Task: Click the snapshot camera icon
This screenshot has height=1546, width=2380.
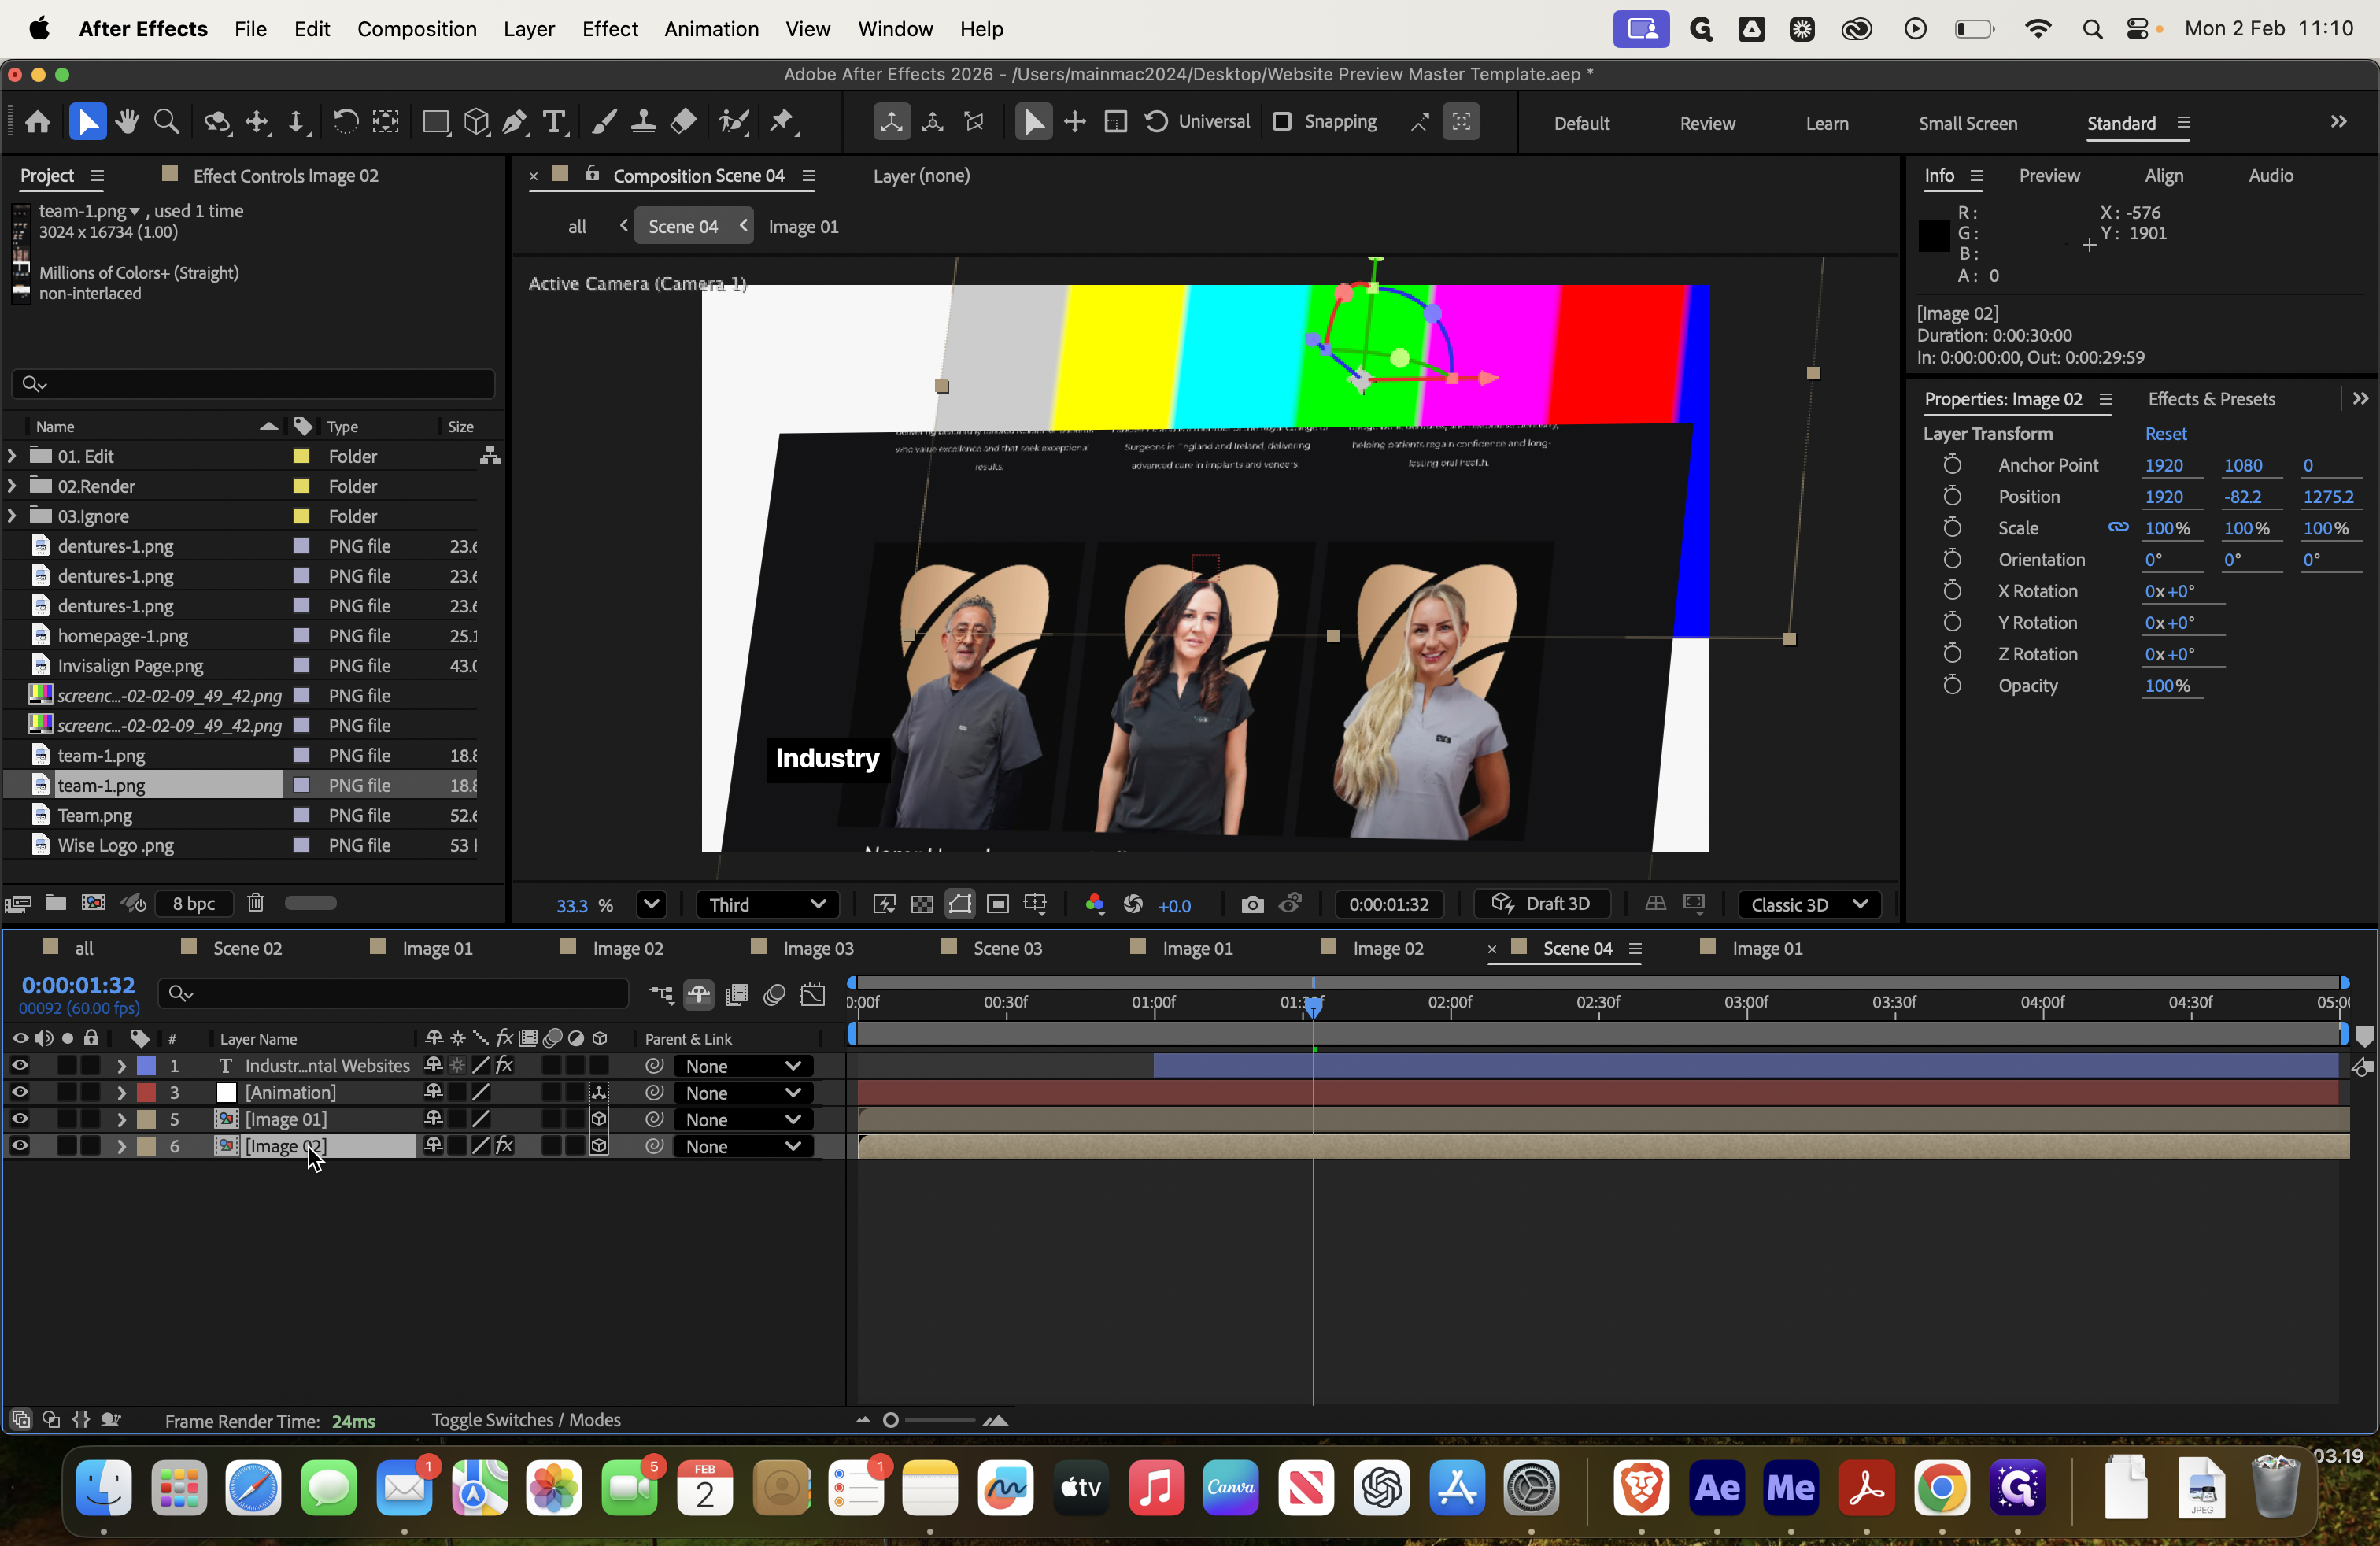Action: coord(1252,905)
